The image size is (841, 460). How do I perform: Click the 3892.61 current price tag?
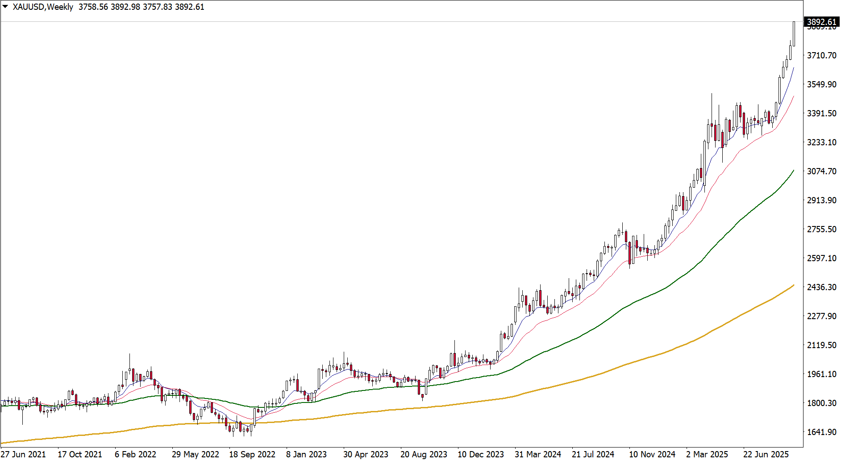(821, 22)
